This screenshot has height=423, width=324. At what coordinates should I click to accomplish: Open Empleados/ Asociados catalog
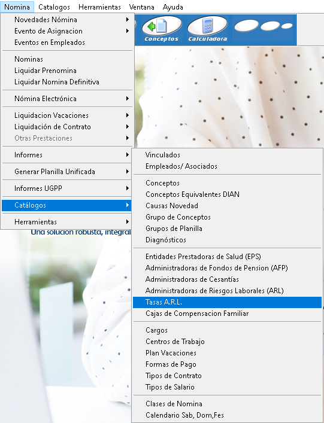click(x=227, y=166)
